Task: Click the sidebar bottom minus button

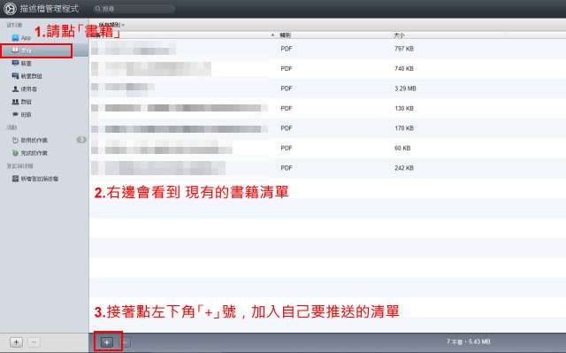Action: [34, 341]
